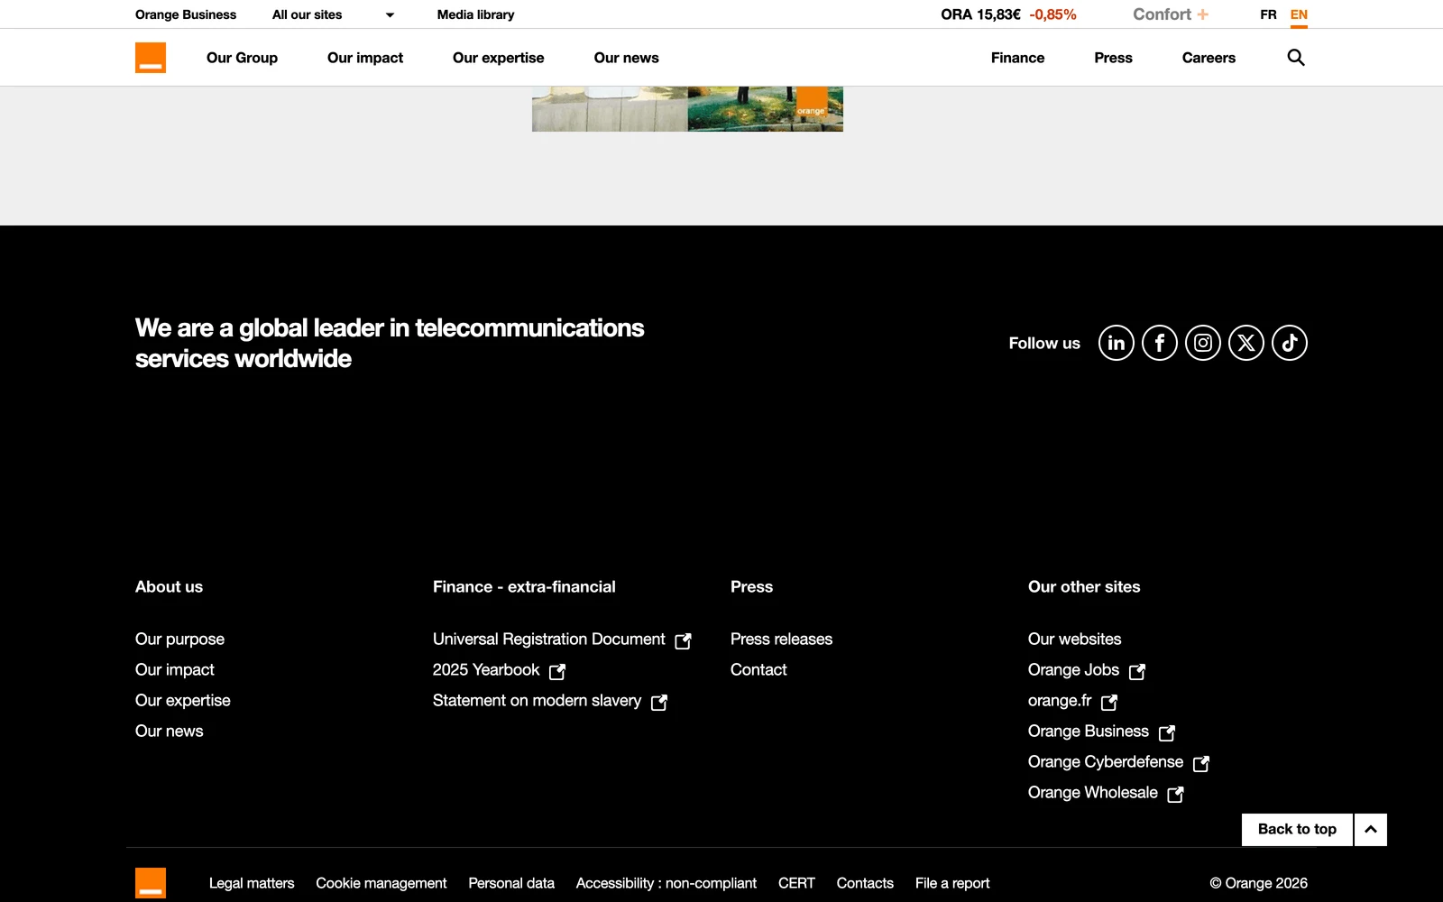The image size is (1443, 902).
Task: Open the CERT link
Action: 796,883
